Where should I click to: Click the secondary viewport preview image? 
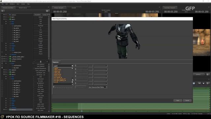click(x=202, y=43)
